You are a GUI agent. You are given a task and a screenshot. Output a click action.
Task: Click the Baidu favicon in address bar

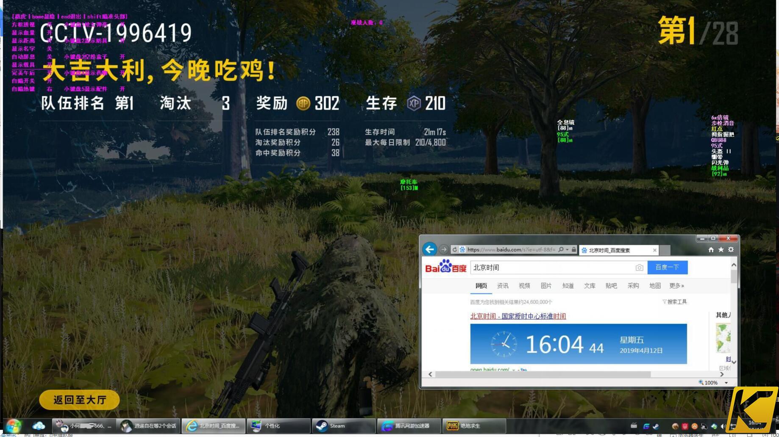click(462, 250)
